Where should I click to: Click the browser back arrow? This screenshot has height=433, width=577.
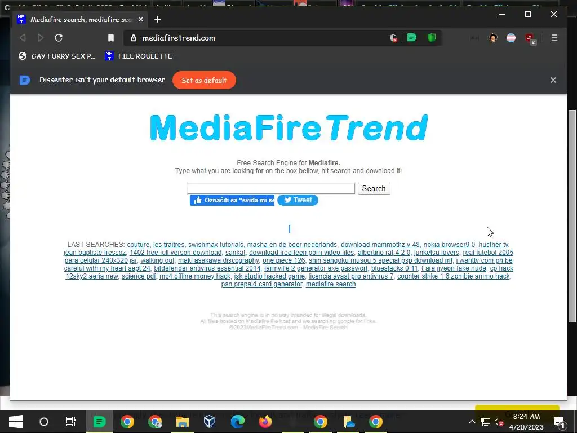(23, 38)
